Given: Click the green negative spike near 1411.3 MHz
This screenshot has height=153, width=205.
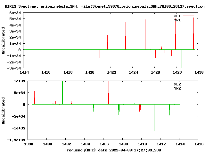Looking at the screenshot, I should click(x=154, y=118).
